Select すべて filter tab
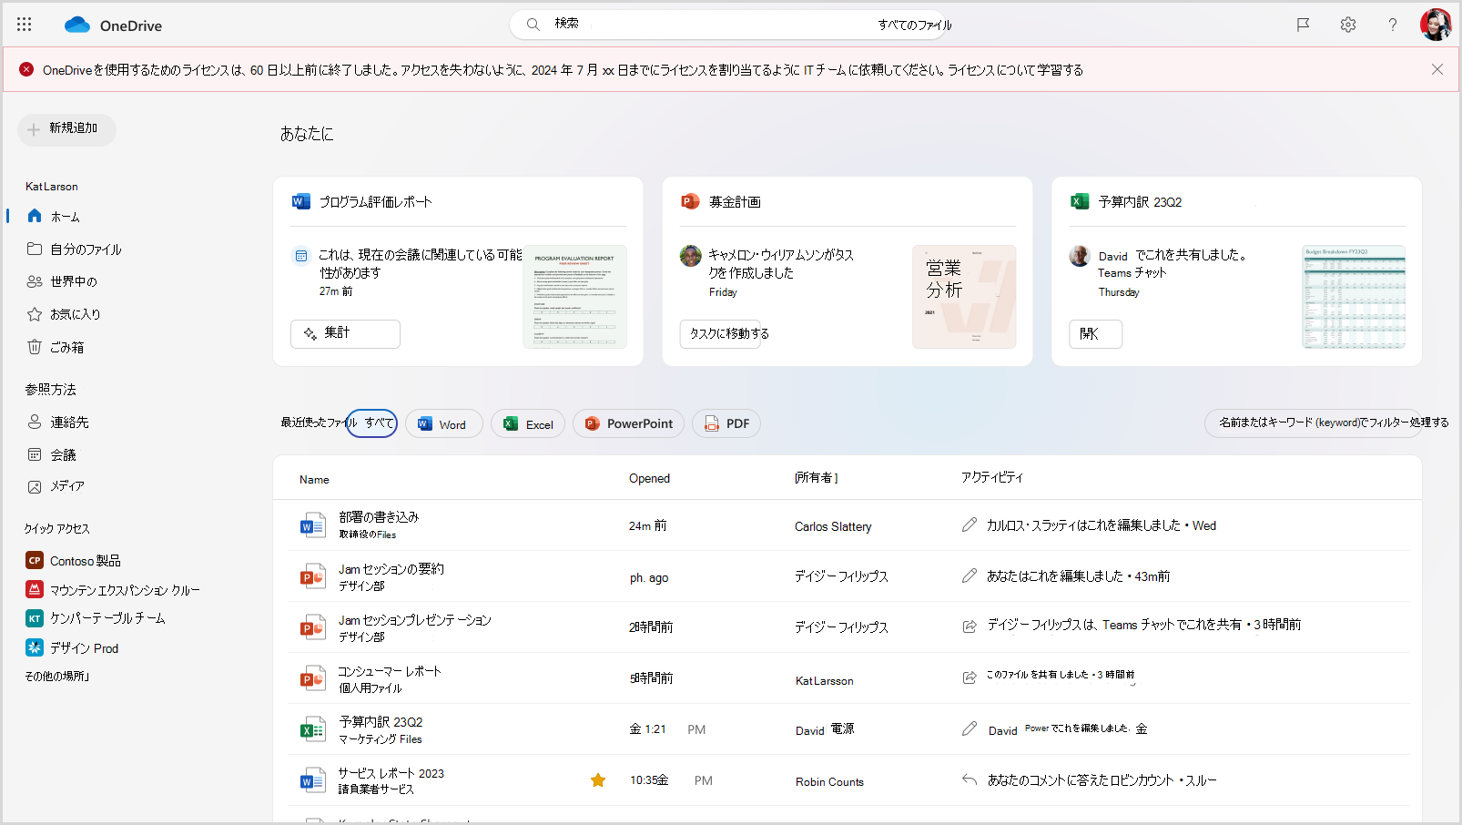The image size is (1462, 825). (x=372, y=423)
